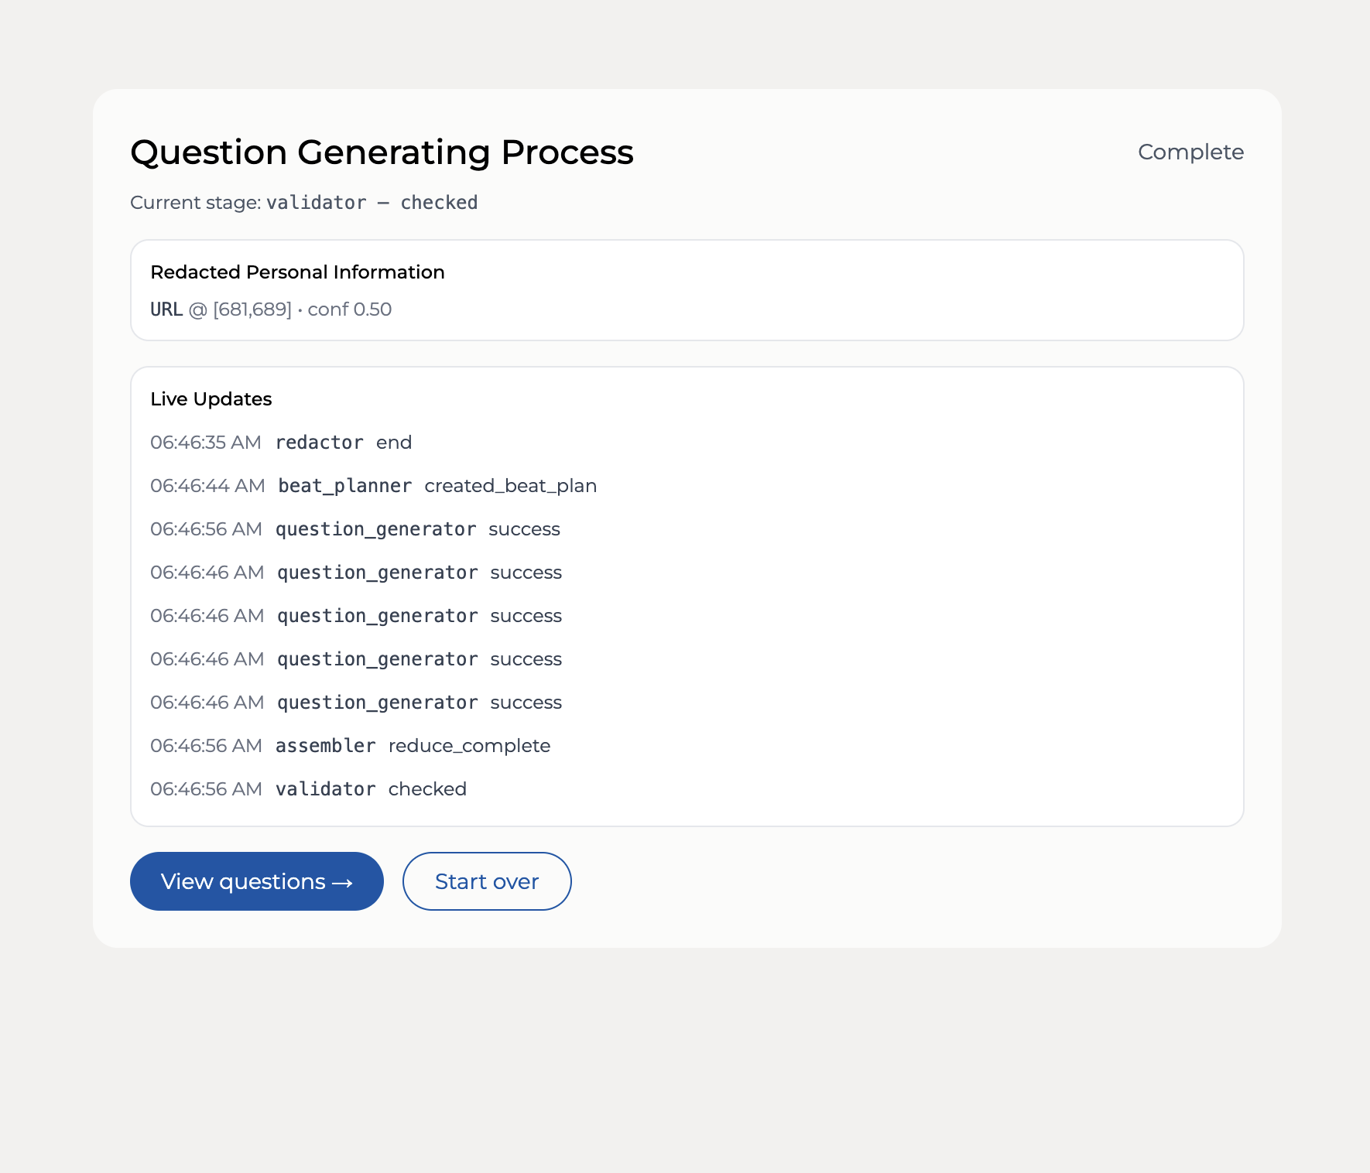Select the 06:46:35 AM timestamp
This screenshot has height=1173, width=1370.
pos(206,443)
